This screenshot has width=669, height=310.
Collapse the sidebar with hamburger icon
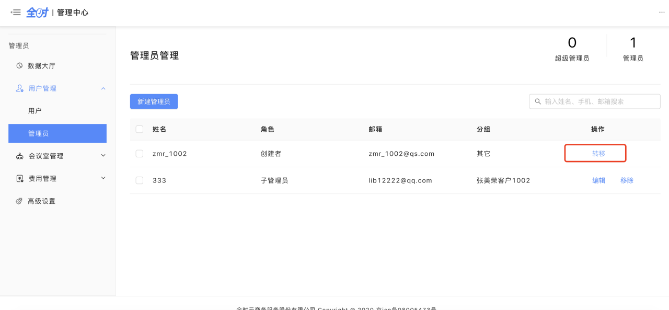[16, 12]
